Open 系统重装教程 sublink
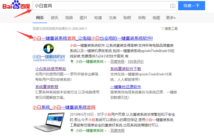This screenshot has height=138, width=214. click(x=47, y=87)
